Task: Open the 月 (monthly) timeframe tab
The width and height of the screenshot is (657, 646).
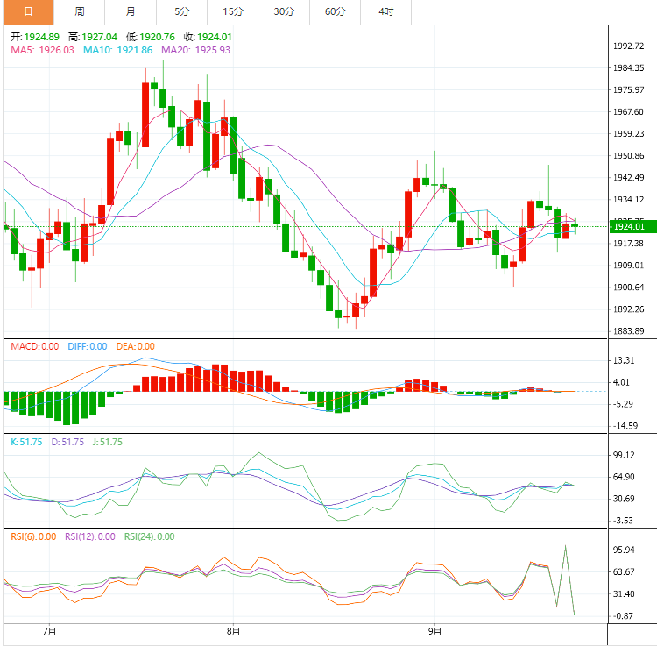Action: [131, 11]
